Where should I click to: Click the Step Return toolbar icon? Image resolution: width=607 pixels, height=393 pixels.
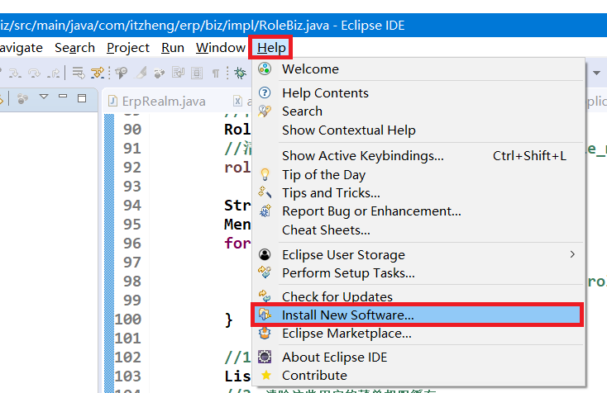tap(54, 73)
